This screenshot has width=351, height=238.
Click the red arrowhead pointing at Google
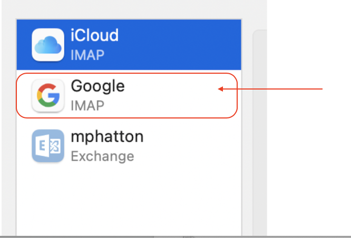pos(220,89)
